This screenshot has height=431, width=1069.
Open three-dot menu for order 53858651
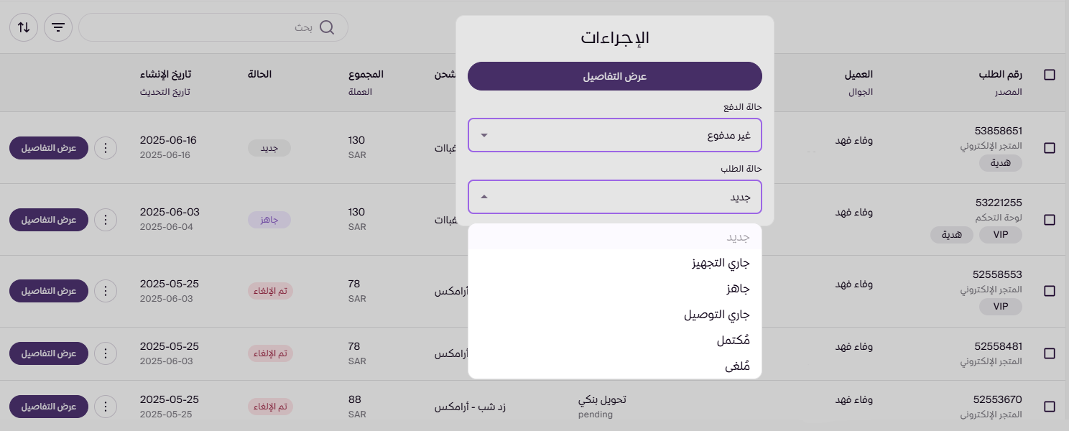point(106,148)
